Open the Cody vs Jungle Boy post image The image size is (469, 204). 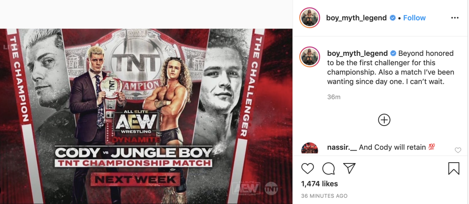click(146, 116)
